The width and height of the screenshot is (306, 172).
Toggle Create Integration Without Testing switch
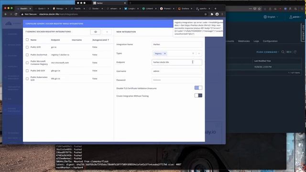(198, 96)
